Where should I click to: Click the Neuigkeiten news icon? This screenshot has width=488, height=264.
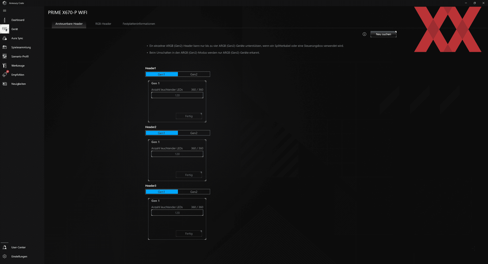(5, 84)
